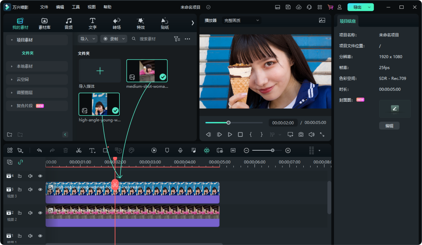Toggle the lock on video track 4
The height and width of the screenshot is (245, 422).
[x=20, y=176]
